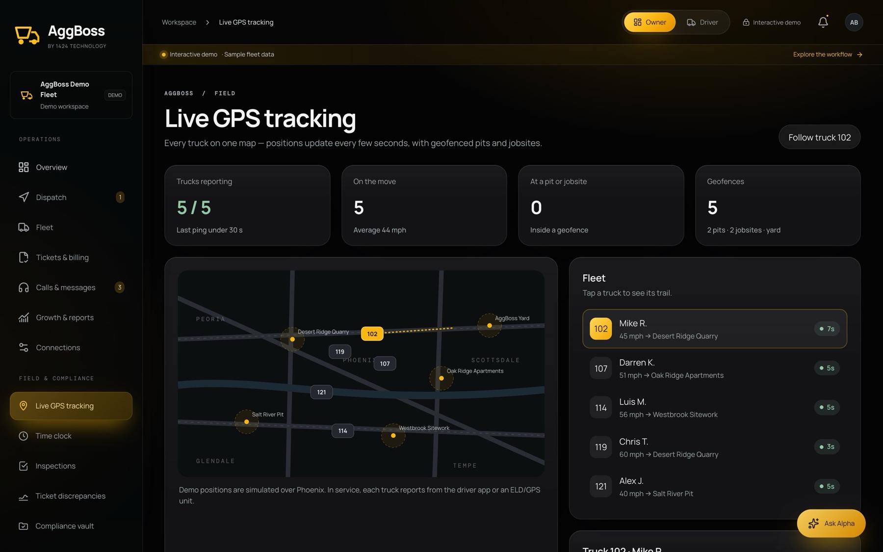Select truck 102 Mike R. row
Screen dimensions: 883x552
click(714, 329)
